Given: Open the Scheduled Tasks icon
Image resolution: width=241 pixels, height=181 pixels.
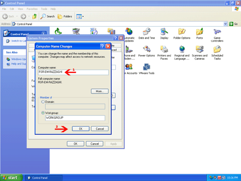Looking at the screenshot, I should [x=217, y=53].
